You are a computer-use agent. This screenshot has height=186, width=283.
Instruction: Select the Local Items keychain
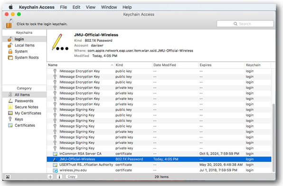point(24,45)
